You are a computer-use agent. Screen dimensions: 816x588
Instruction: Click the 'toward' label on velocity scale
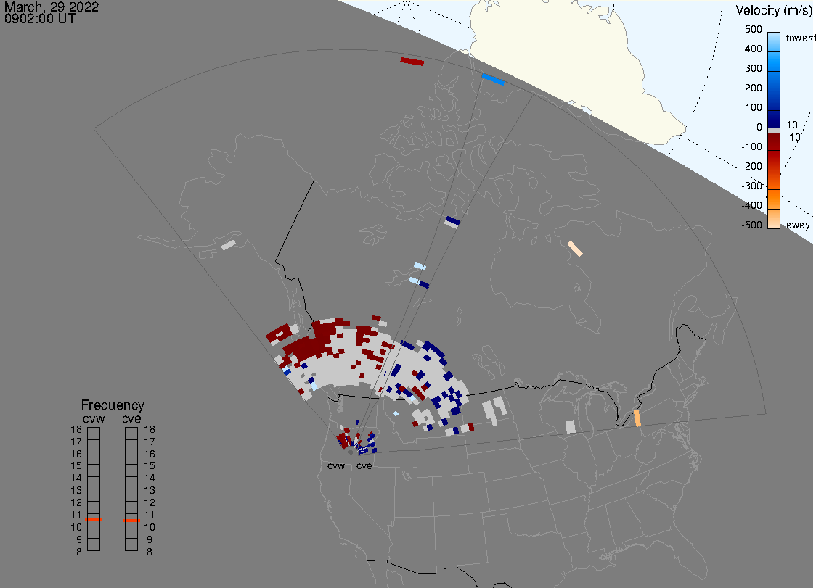pos(800,38)
